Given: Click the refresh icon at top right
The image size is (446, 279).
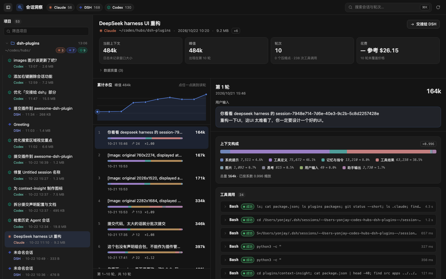Looking at the screenshot, I should click(x=438, y=7).
